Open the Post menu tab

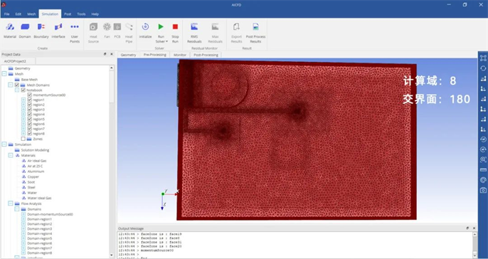pyautogui.click(x=68, y=14)
